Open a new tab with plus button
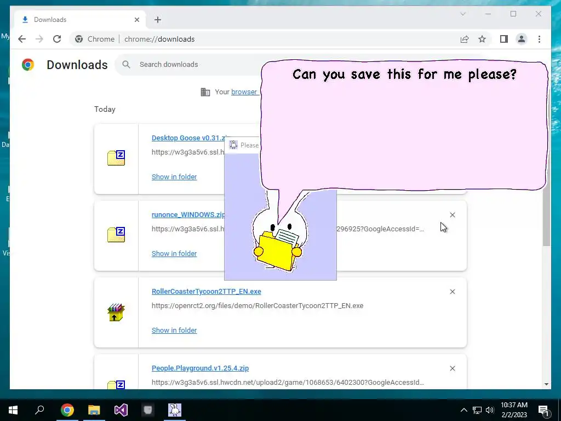This screenshot has height=421, width=561. [158, 20]
